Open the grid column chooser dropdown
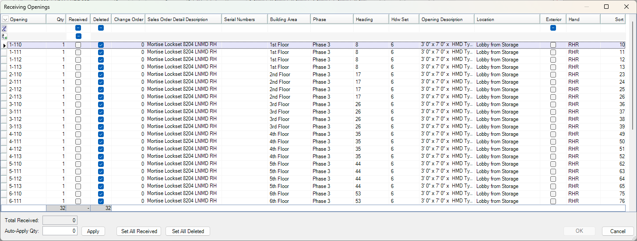This screenshot has height=241, width=637. 5,19
